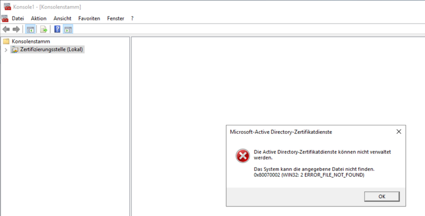Click the Konsole1 title bar application icon
This screenshot has width=425, height=216.
point(7,7)
